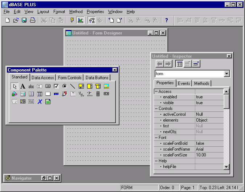Switch to the Events tab in Inspector
The height and width of the screenshot is (192, 245).
(x=184, y=83)
